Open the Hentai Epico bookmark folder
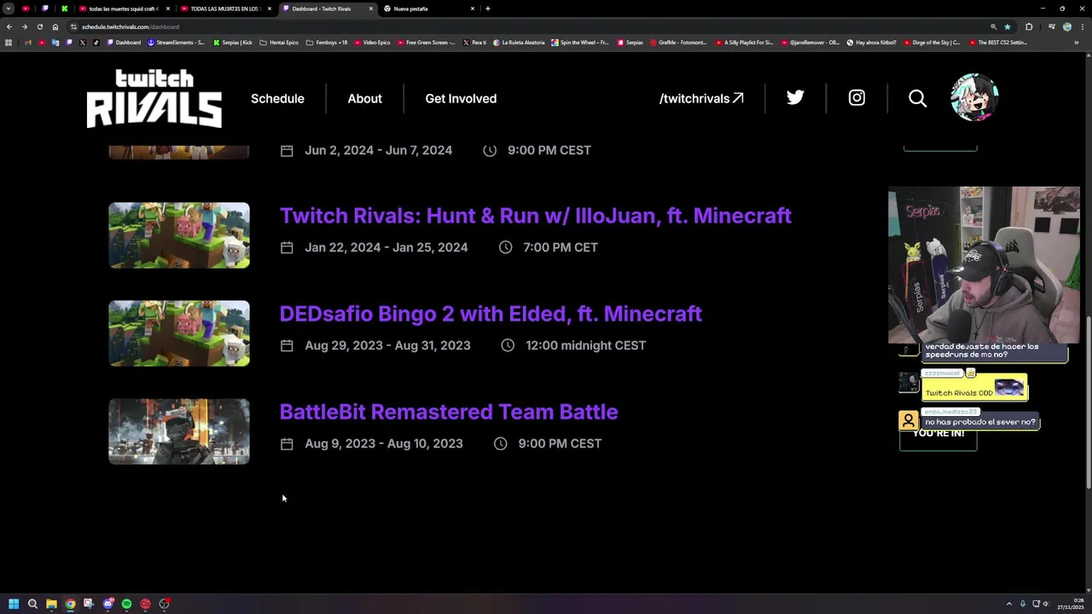This screenshot has height=614, width=1092. [279, 42]
